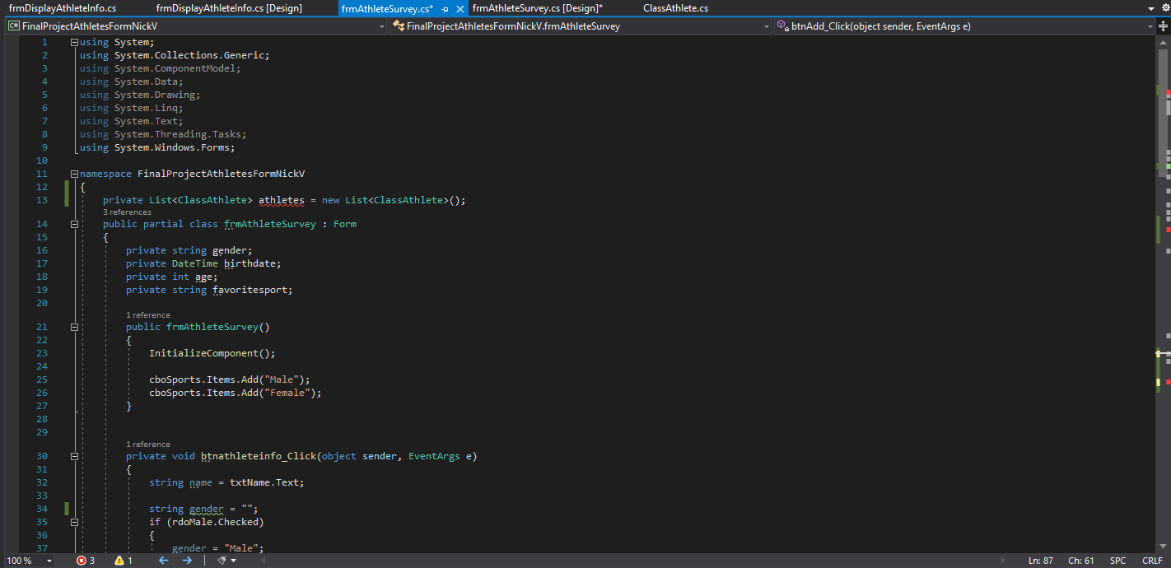Click the navigate backward blue arrow
Image resolution: width=1171 pixels, height=568 pixels.
(162, 560)
